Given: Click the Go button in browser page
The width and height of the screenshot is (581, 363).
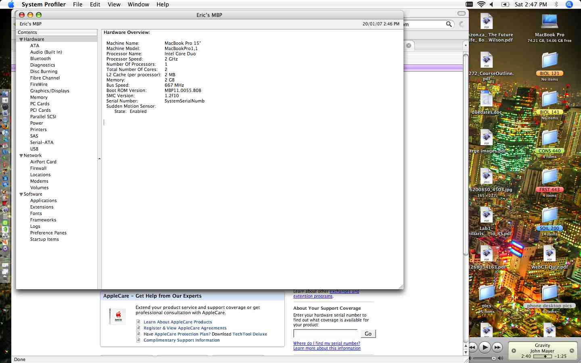Looking at the screenshot, I should point(368,334).
